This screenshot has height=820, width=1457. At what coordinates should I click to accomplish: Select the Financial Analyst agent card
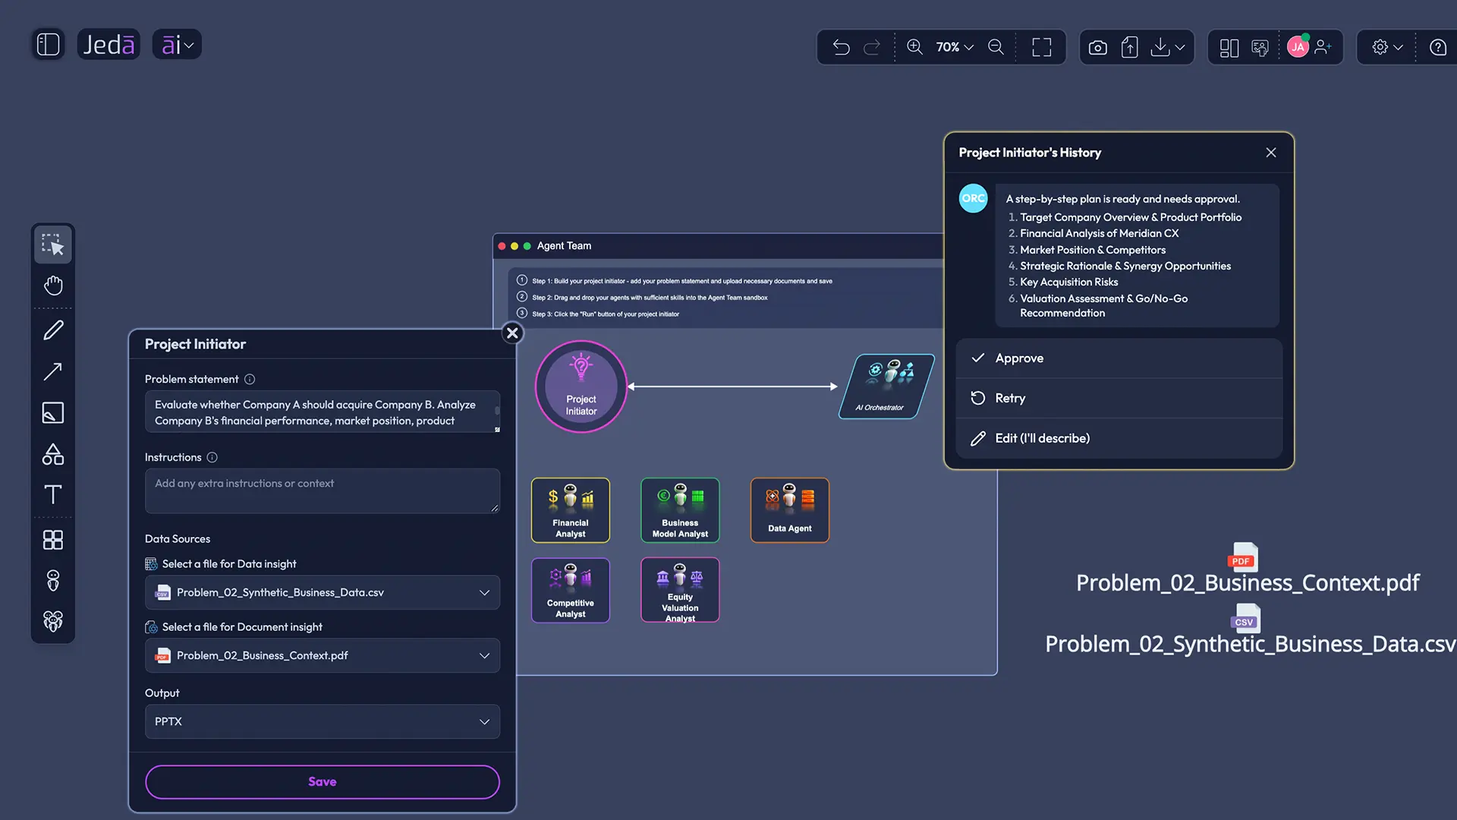570,510
